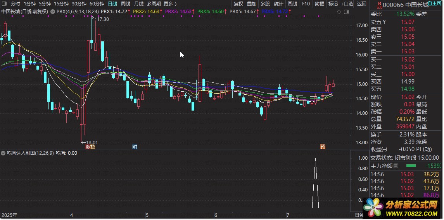Screen dimensions: 444x220
Task: Select the 卖五 price 15.07
Action: tap(408, 22)
